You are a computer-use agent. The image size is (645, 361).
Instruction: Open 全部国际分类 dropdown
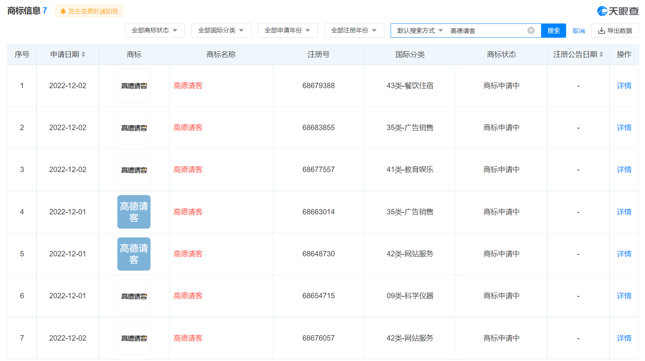point(221,30)
